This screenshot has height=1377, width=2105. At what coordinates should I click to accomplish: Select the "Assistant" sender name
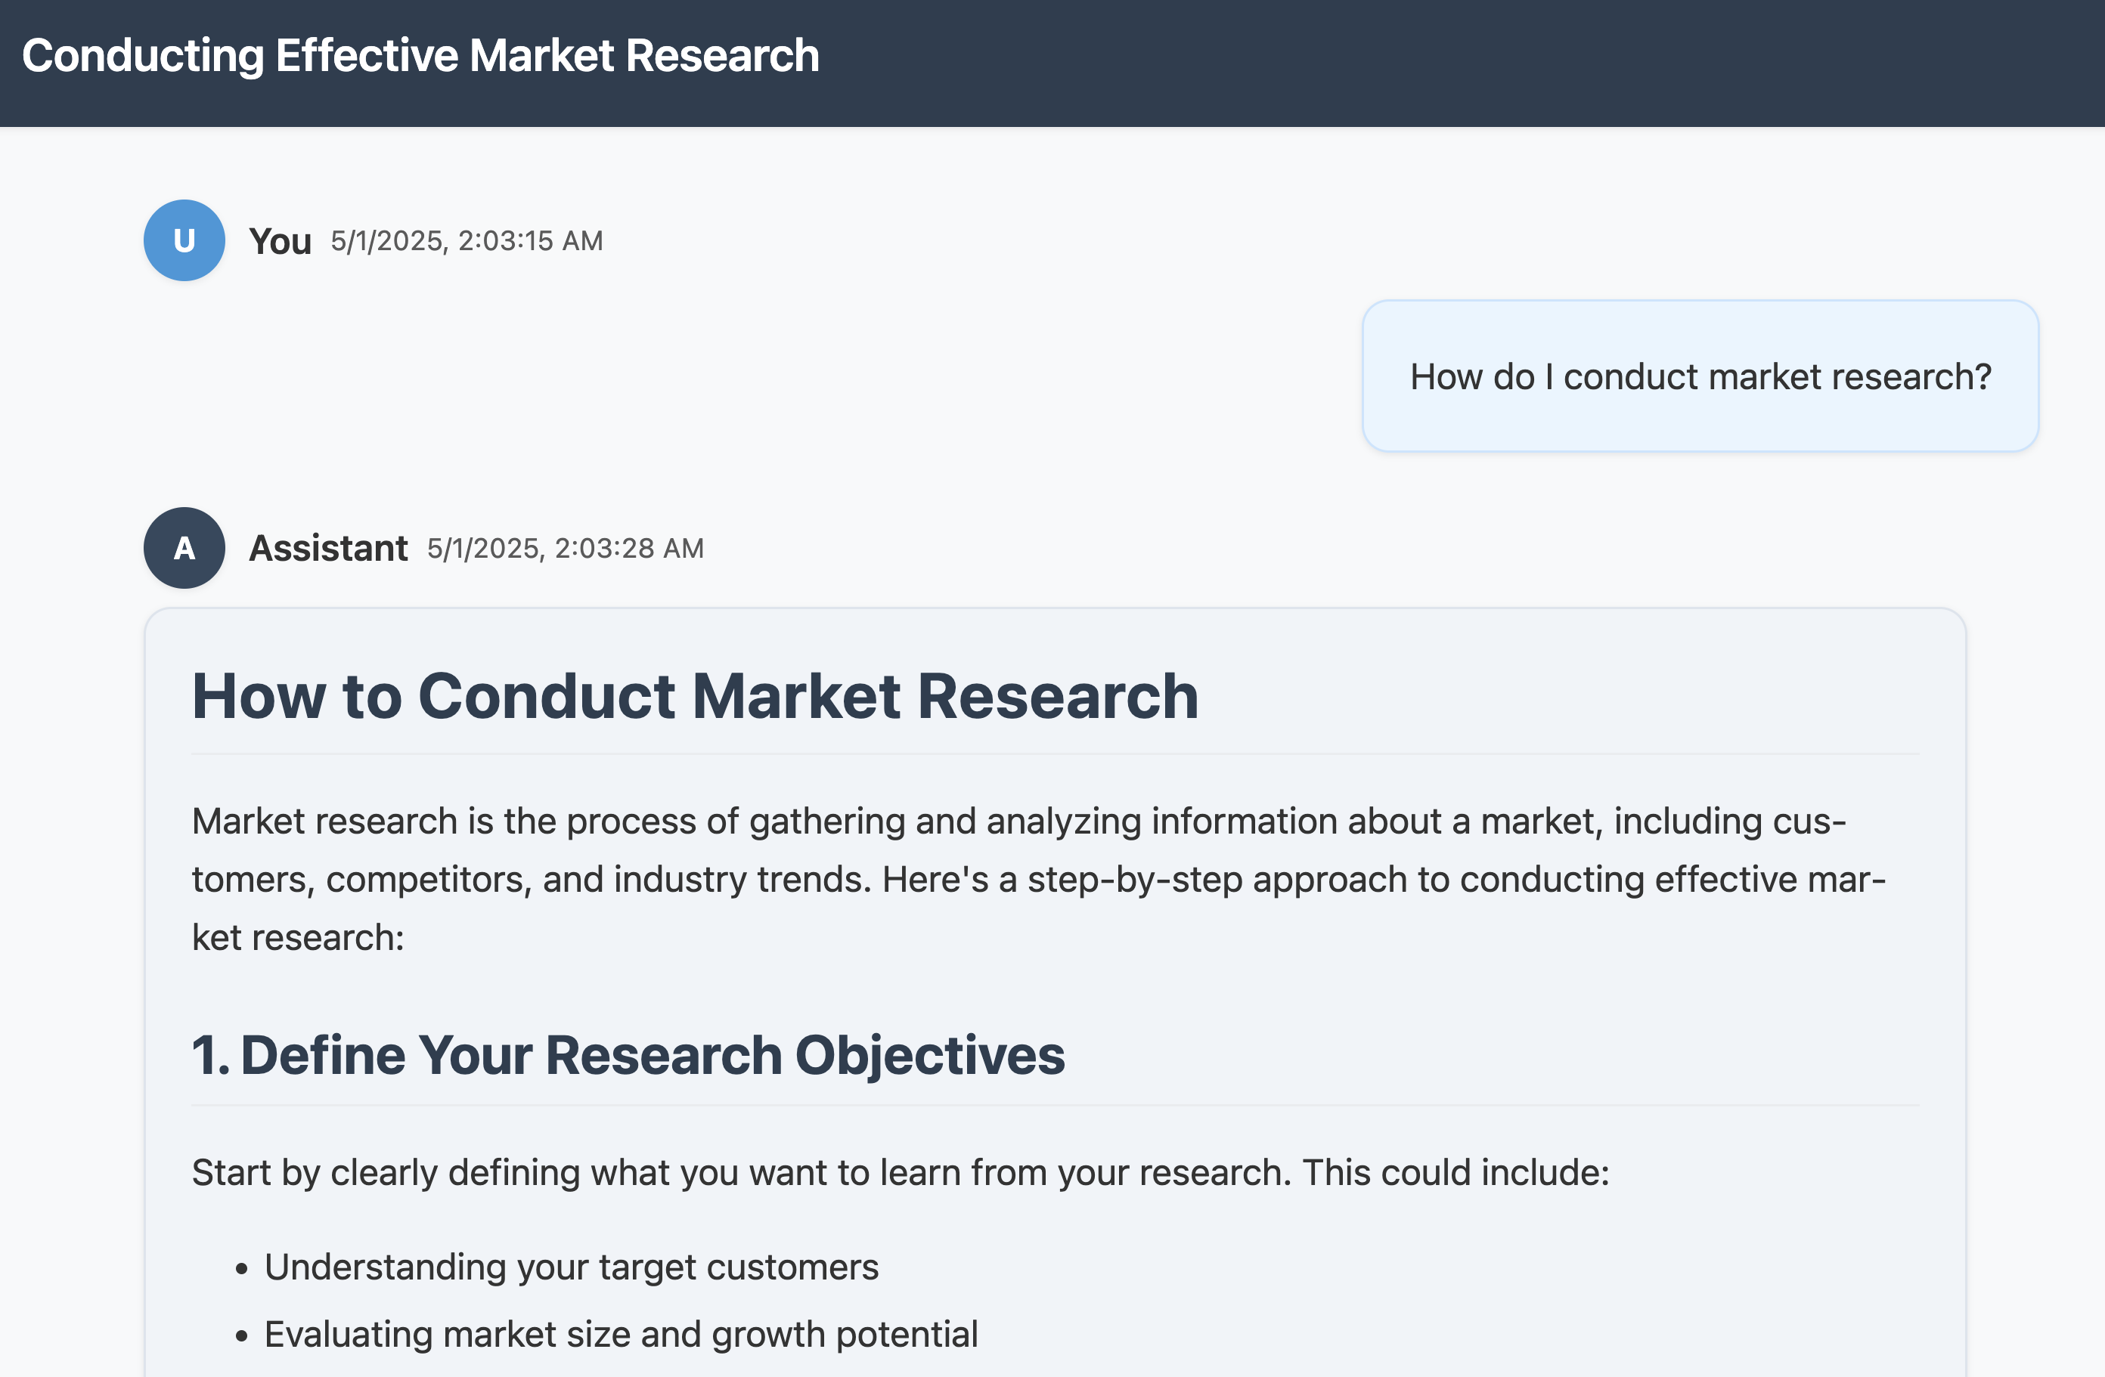328,549
